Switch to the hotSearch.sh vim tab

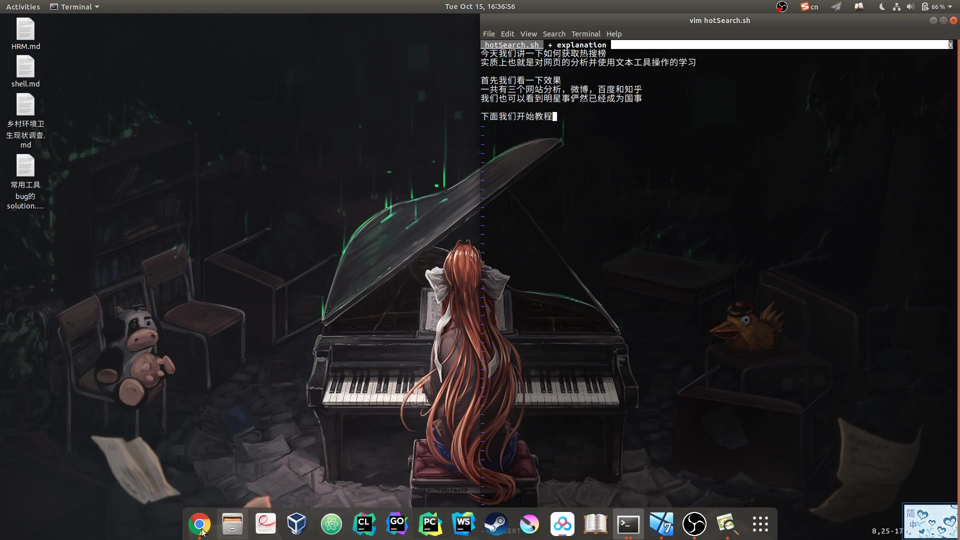click(511, 45)
